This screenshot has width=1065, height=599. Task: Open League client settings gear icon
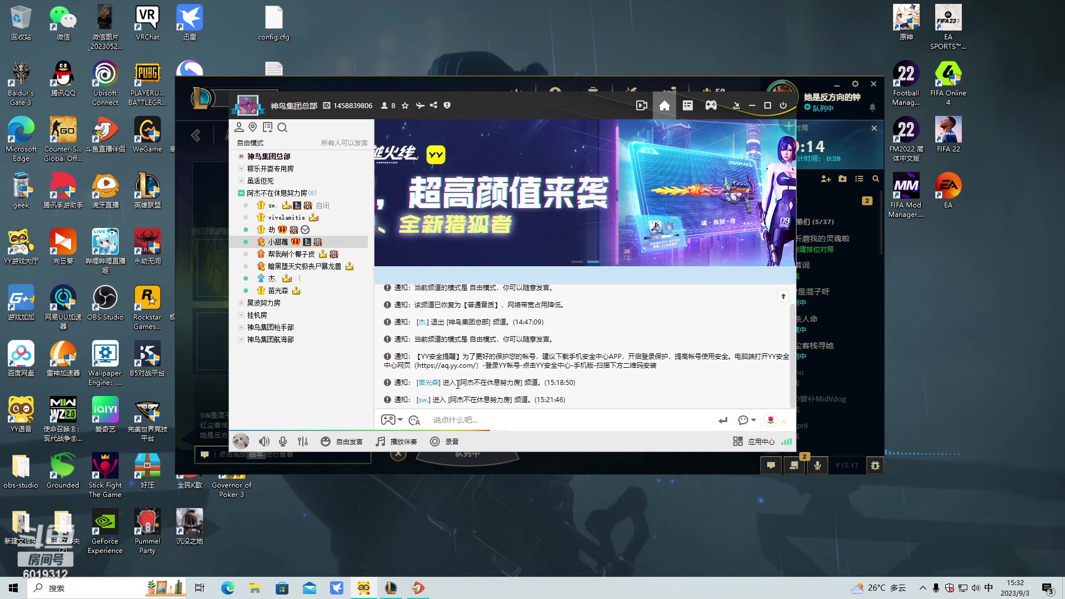[x=855, y=84]
